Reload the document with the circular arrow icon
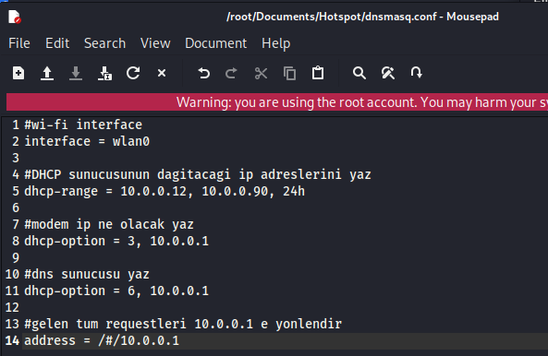 click(x=133, y=73)
